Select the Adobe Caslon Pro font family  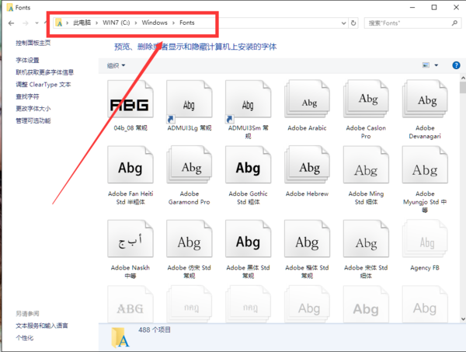point(366,99)
